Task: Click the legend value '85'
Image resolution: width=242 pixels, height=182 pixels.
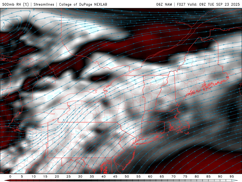Action: [x=208, y=177]
